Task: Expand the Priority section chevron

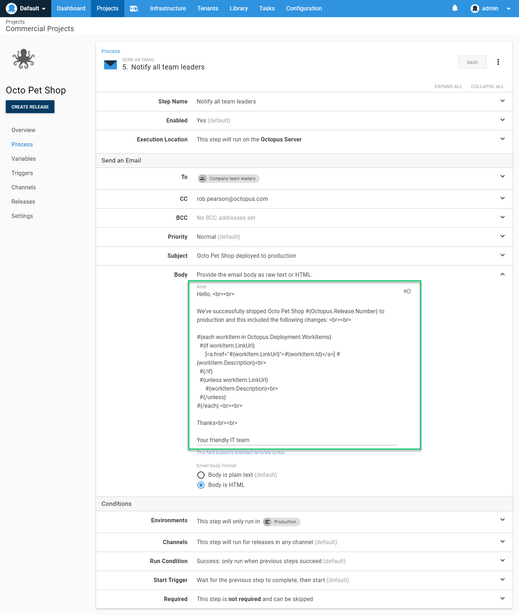Action: point(503,236)
